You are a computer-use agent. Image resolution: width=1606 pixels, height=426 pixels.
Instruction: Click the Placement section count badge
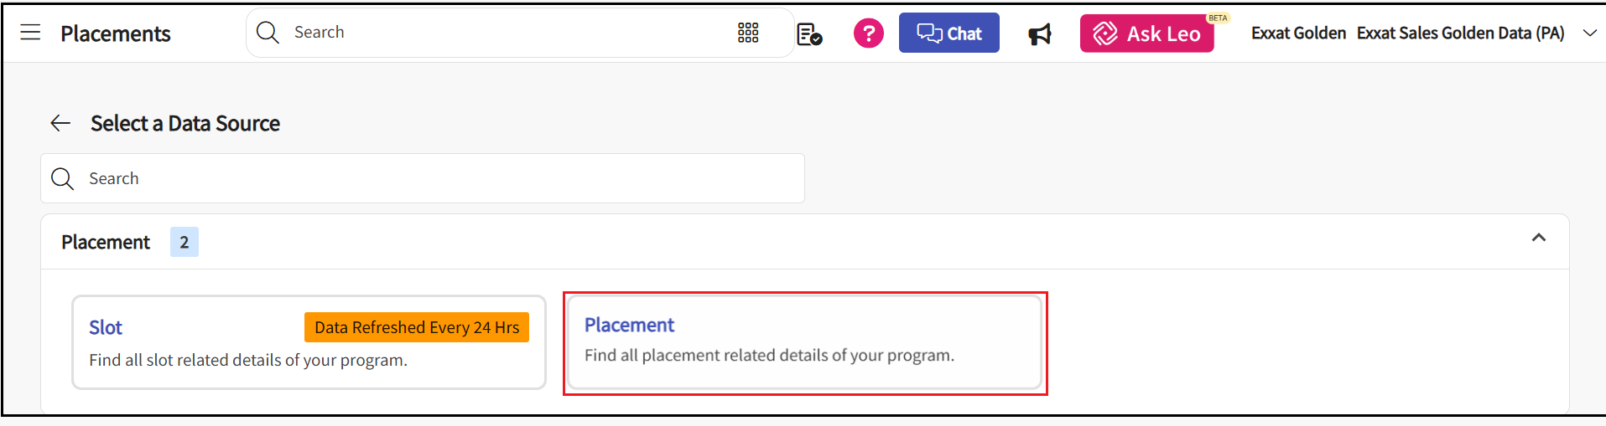(185, 243)
